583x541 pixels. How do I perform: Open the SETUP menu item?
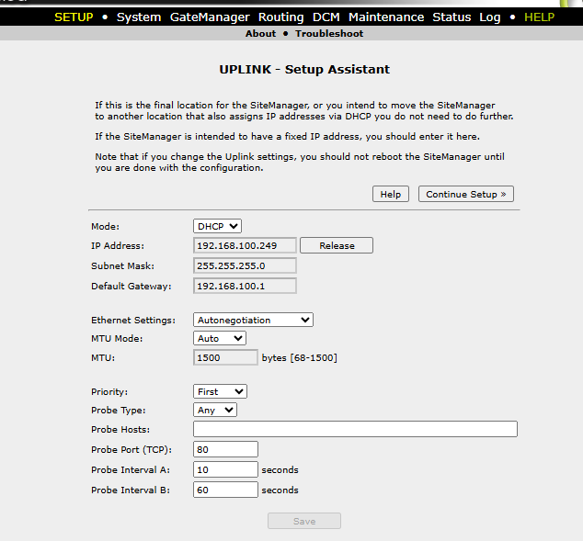(74, 17)
